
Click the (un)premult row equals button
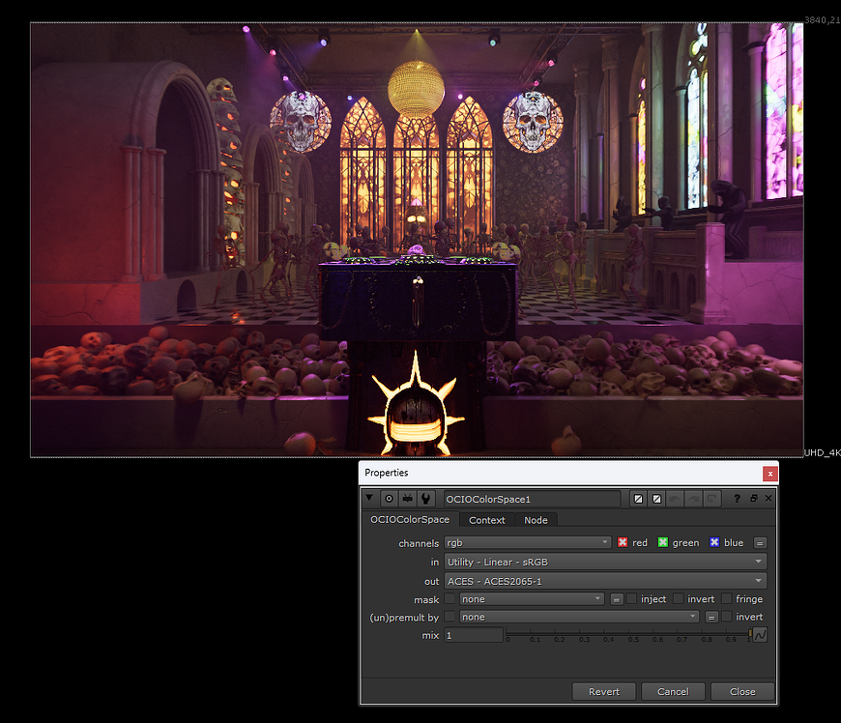tap(711, 617)
